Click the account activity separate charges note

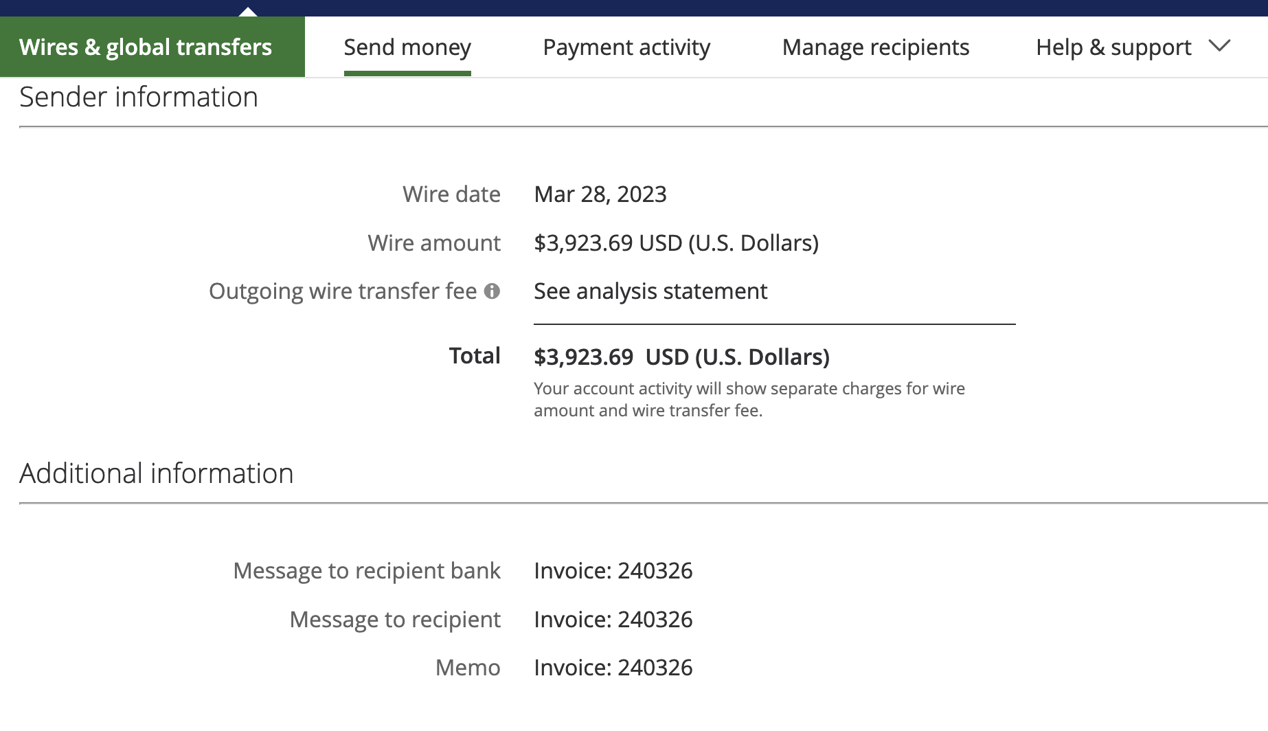click(749, 399)
